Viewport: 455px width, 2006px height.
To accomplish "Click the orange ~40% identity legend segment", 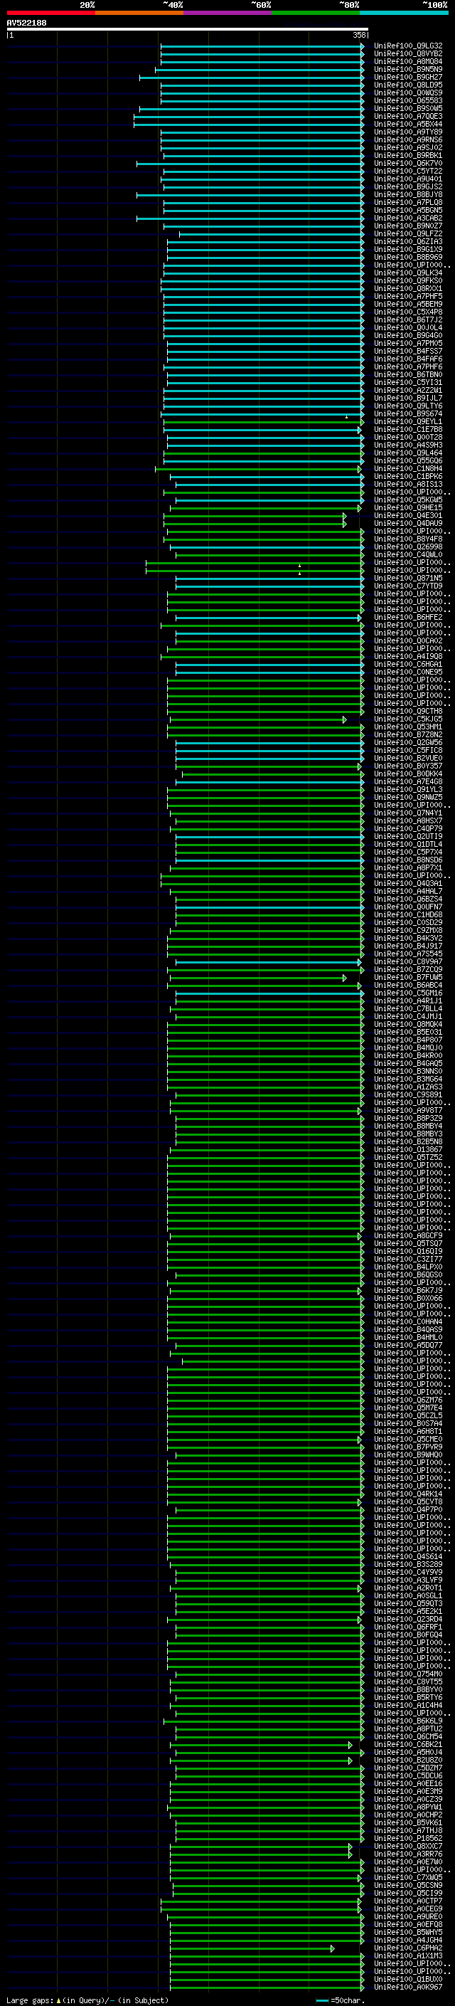I will tap(139, 13).
